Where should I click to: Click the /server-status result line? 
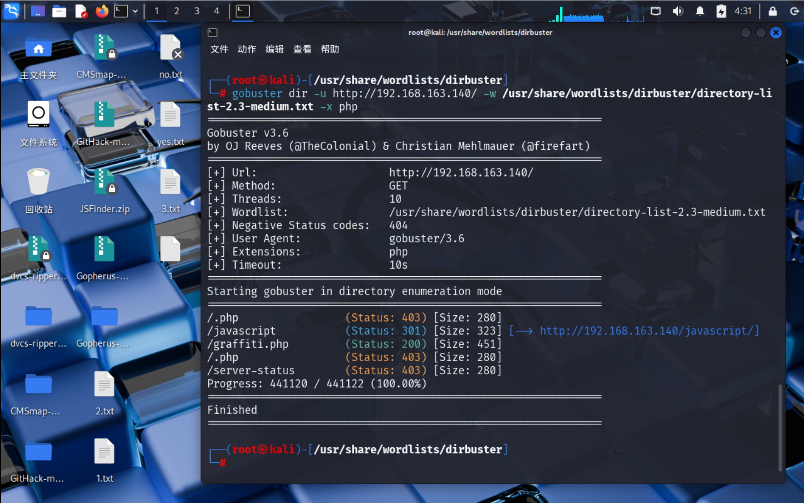(354, 370)
